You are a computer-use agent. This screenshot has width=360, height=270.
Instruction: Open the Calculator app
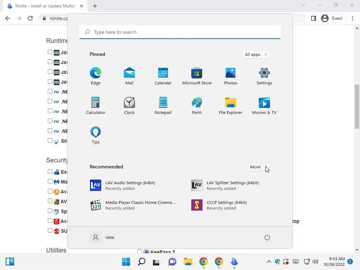96,105
